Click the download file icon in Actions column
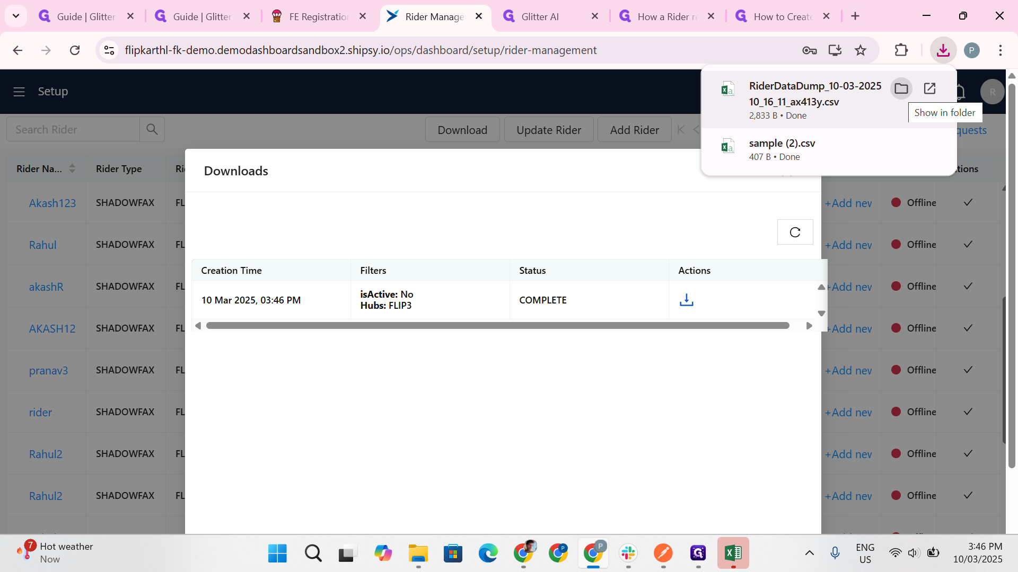This screenshot has width=1018, height=572. pos(686,300)
